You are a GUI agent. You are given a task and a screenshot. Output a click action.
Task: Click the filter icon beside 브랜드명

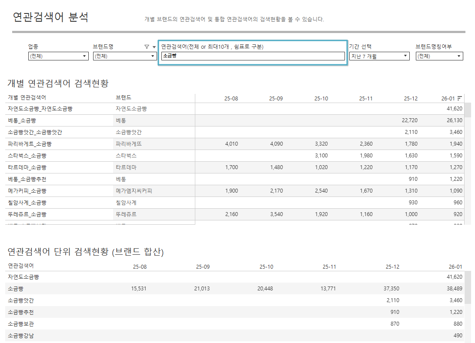point(147,47)
